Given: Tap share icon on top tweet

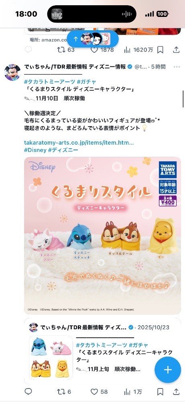Looking at the screenshot, I should coord(176,50).
